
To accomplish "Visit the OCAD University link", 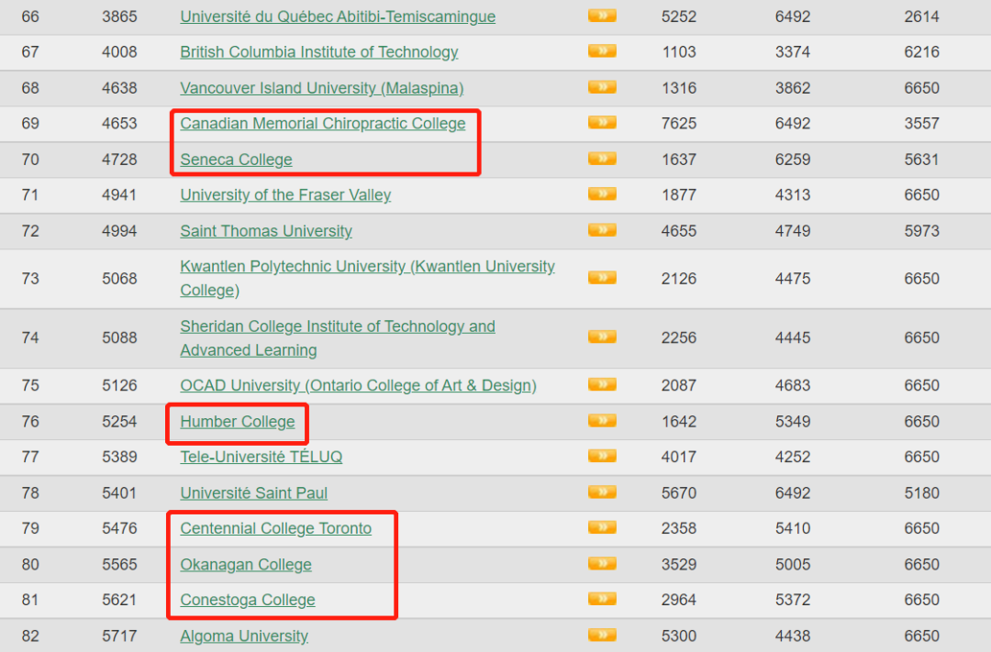I will click(359, 385).
